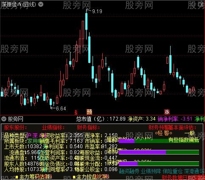Select the 轻警 warning level text
Screen dimensions: 205x180
tap(164, 133)
